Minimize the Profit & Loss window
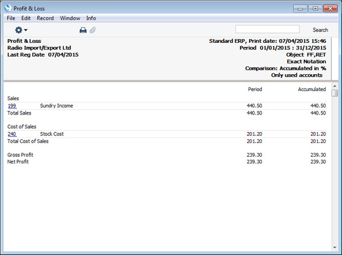This screenshot has height=255, width=342. pos(300,8)
